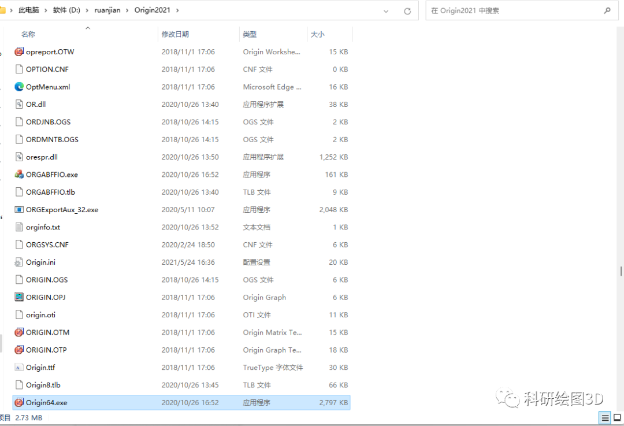The height and width of the screenshot is (426, 624).
Task: Click the 2020/5/11 10:07 date cell
Action: (x=188, y=209)
